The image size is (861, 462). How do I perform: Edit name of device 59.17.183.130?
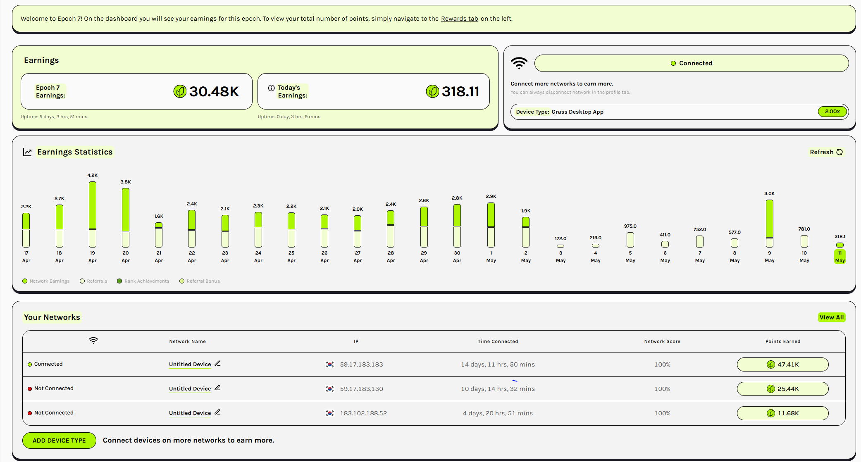(217, 388)
